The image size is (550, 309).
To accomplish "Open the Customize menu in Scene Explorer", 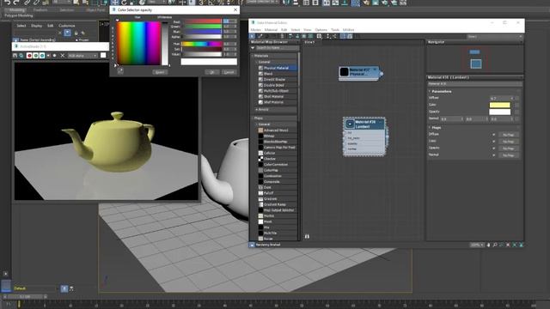I will [x=67, y=26].
